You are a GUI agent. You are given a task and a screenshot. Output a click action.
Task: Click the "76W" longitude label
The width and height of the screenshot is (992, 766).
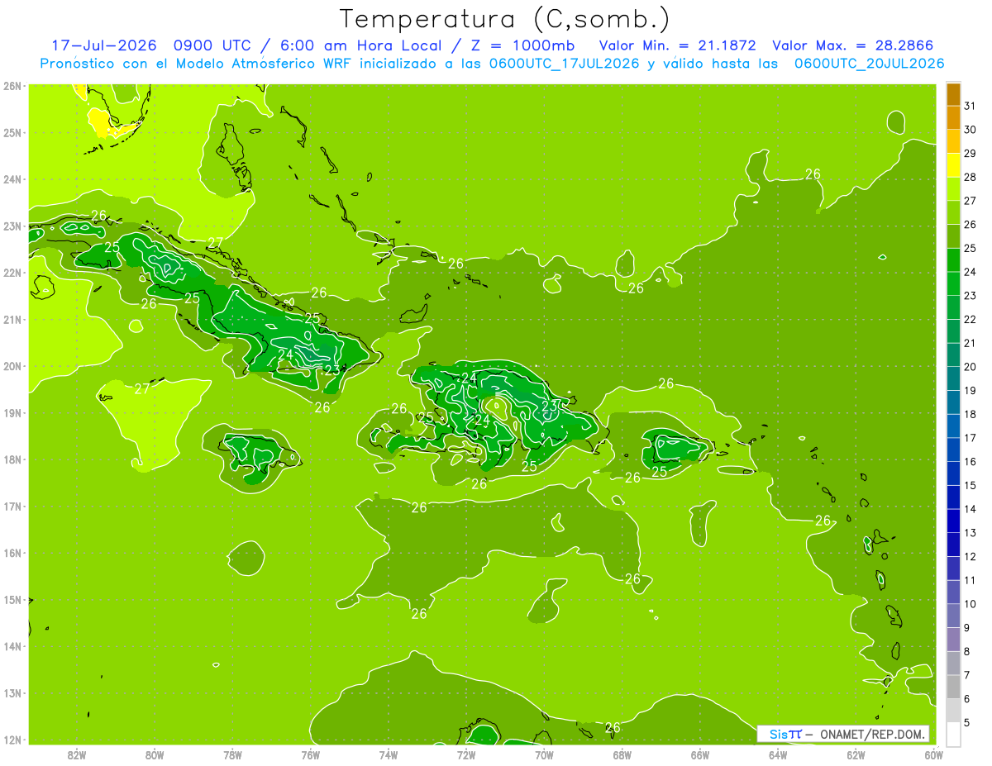pos(311,754)
